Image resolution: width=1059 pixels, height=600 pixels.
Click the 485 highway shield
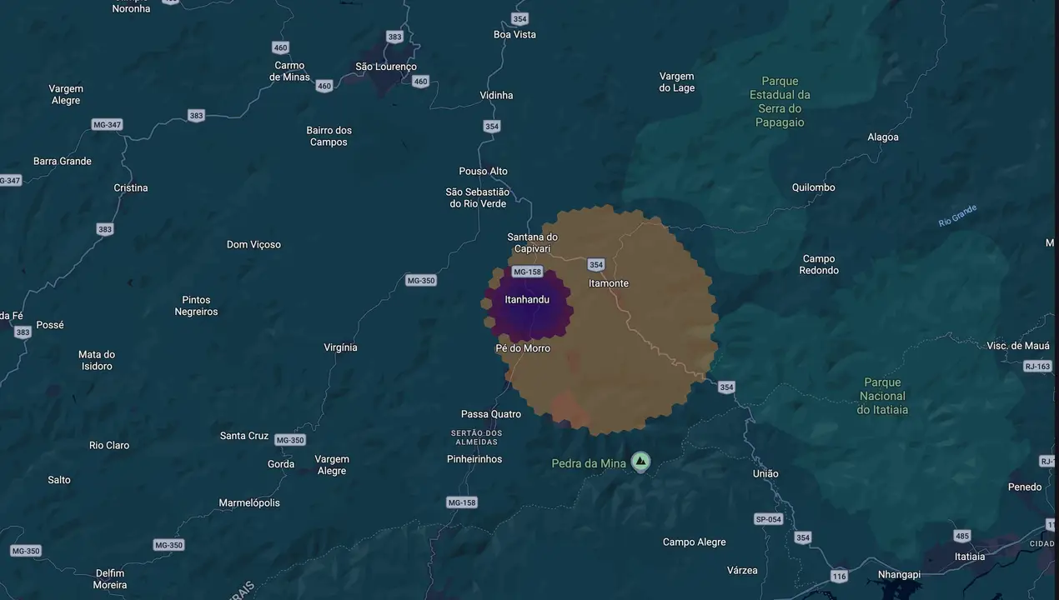pos(961,536)
